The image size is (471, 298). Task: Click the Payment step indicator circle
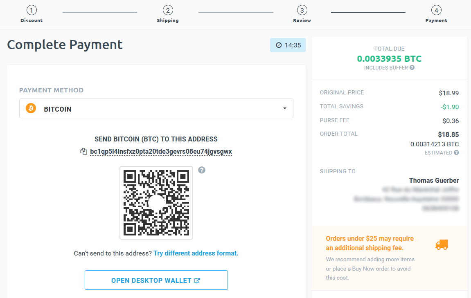coord(436,10)
